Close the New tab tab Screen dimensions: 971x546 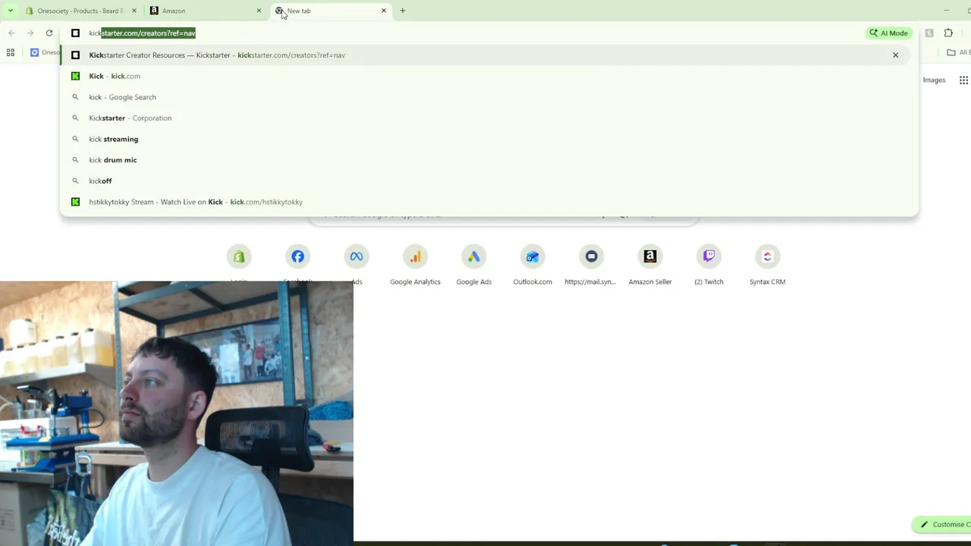pos(384,11)
